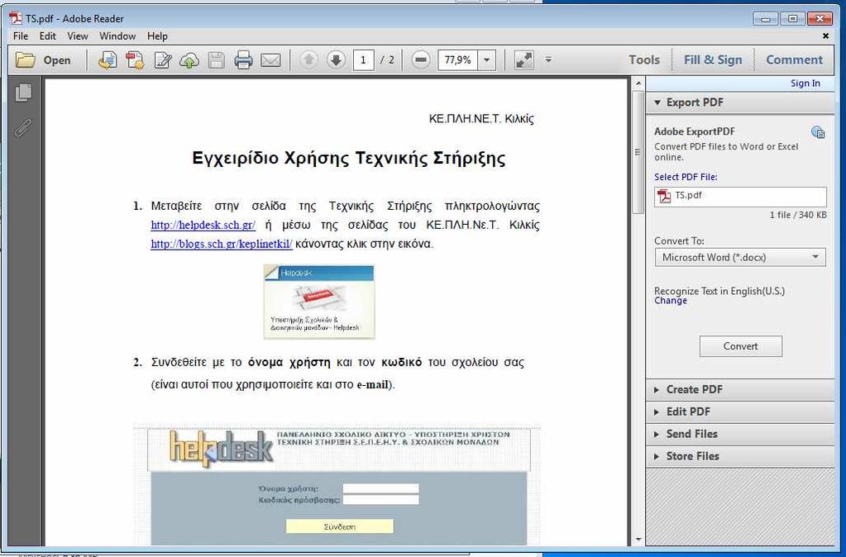This screenshot has width=846, height=557.
Task: Switch to the Tools pane
Action: (x=644, y=60)
